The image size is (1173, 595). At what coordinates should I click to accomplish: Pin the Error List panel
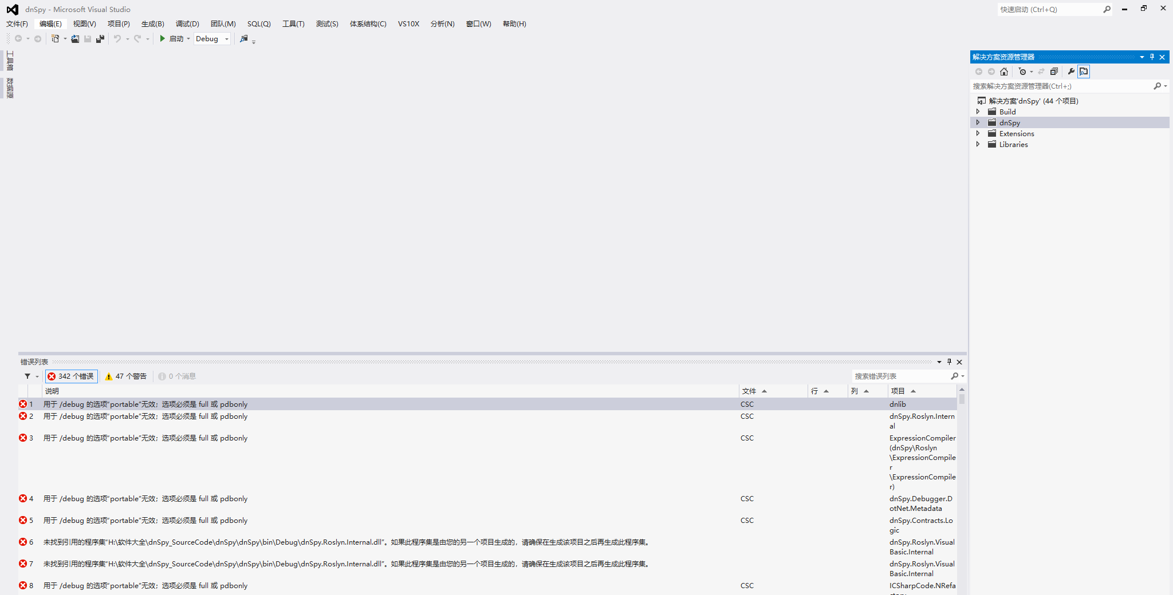pyautogui.click(x=949, y=362)
